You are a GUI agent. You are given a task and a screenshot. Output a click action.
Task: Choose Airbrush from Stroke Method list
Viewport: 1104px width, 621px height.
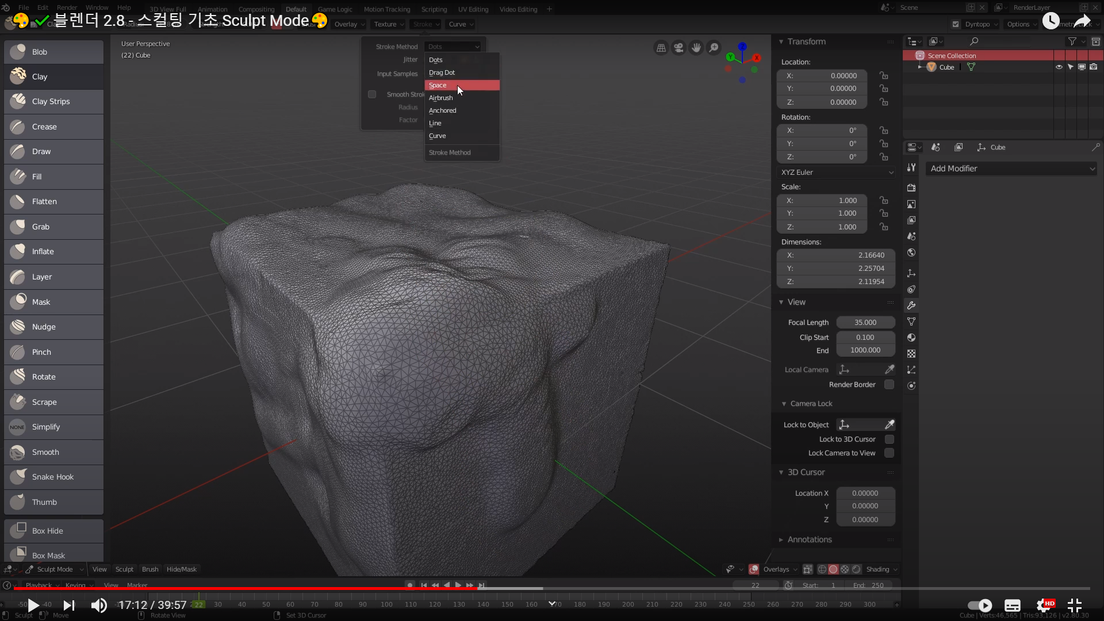pos(441,98)
